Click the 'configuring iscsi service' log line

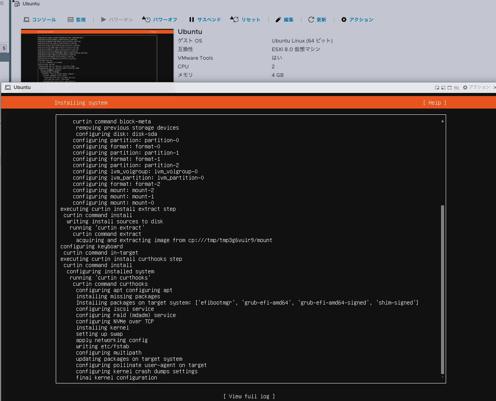[x=115, y=309]
